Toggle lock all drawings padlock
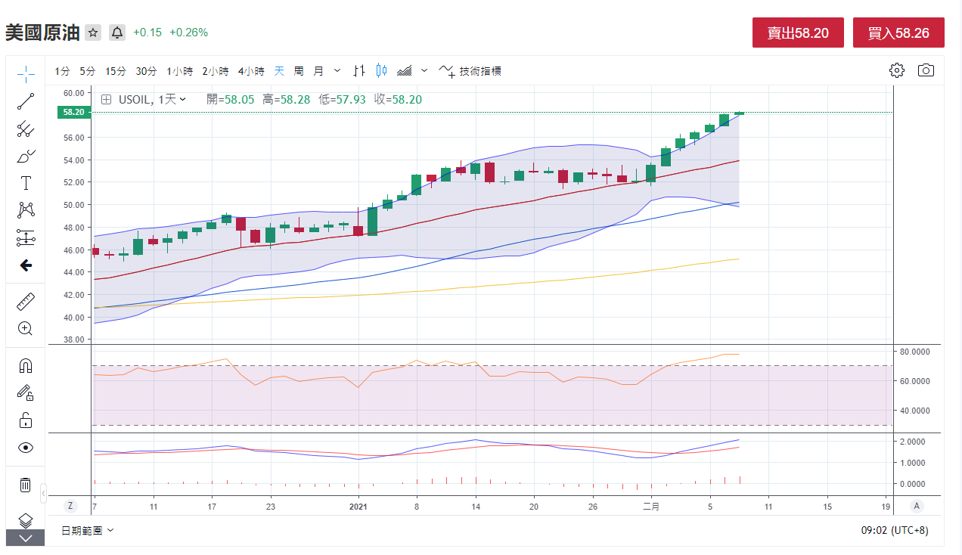Viewport: 962px width, 555px height. coord(26,420)
